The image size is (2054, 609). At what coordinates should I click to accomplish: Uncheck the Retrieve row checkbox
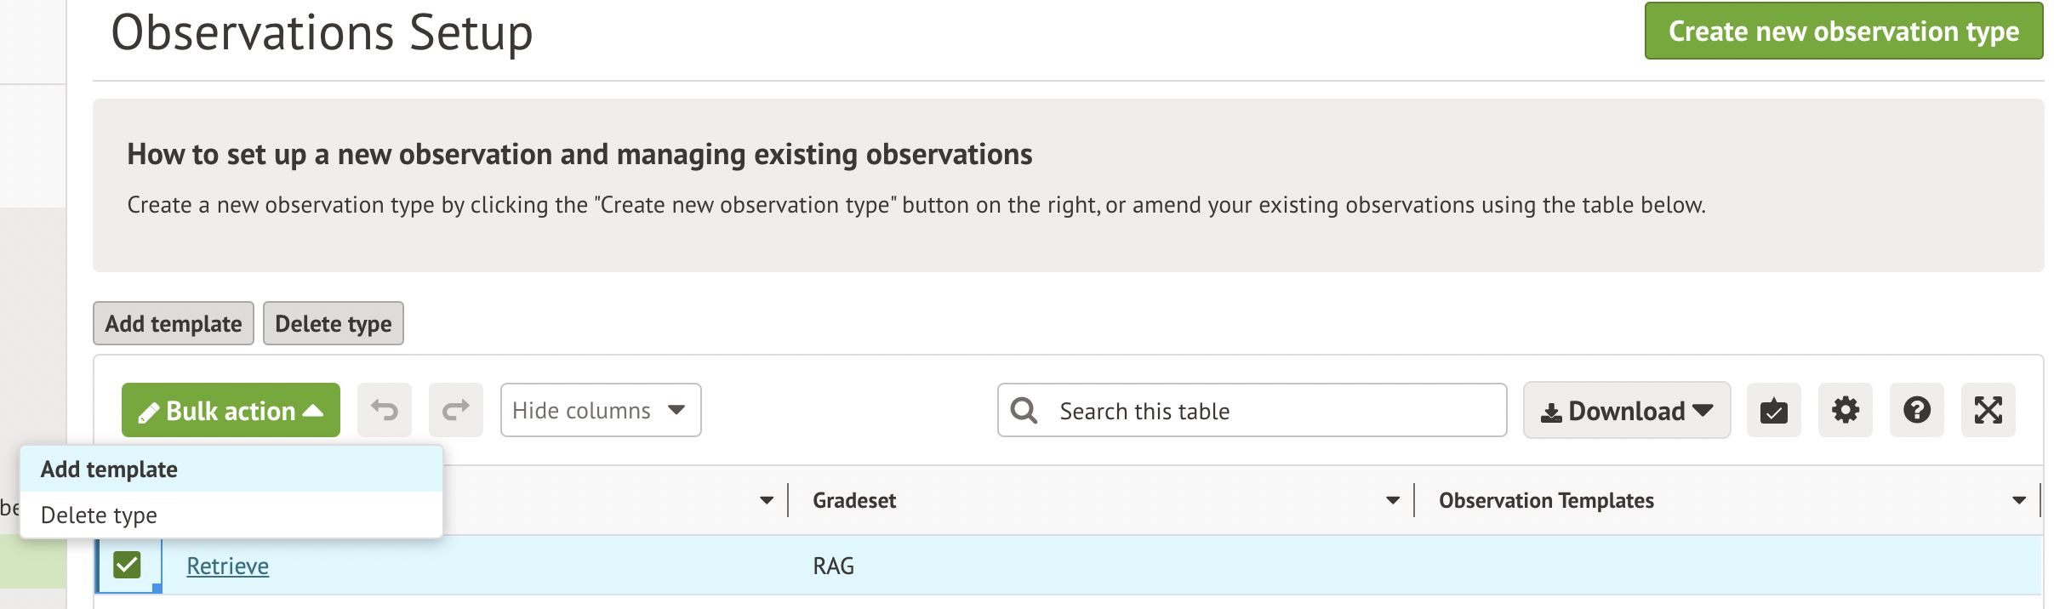tap(128, 565)
